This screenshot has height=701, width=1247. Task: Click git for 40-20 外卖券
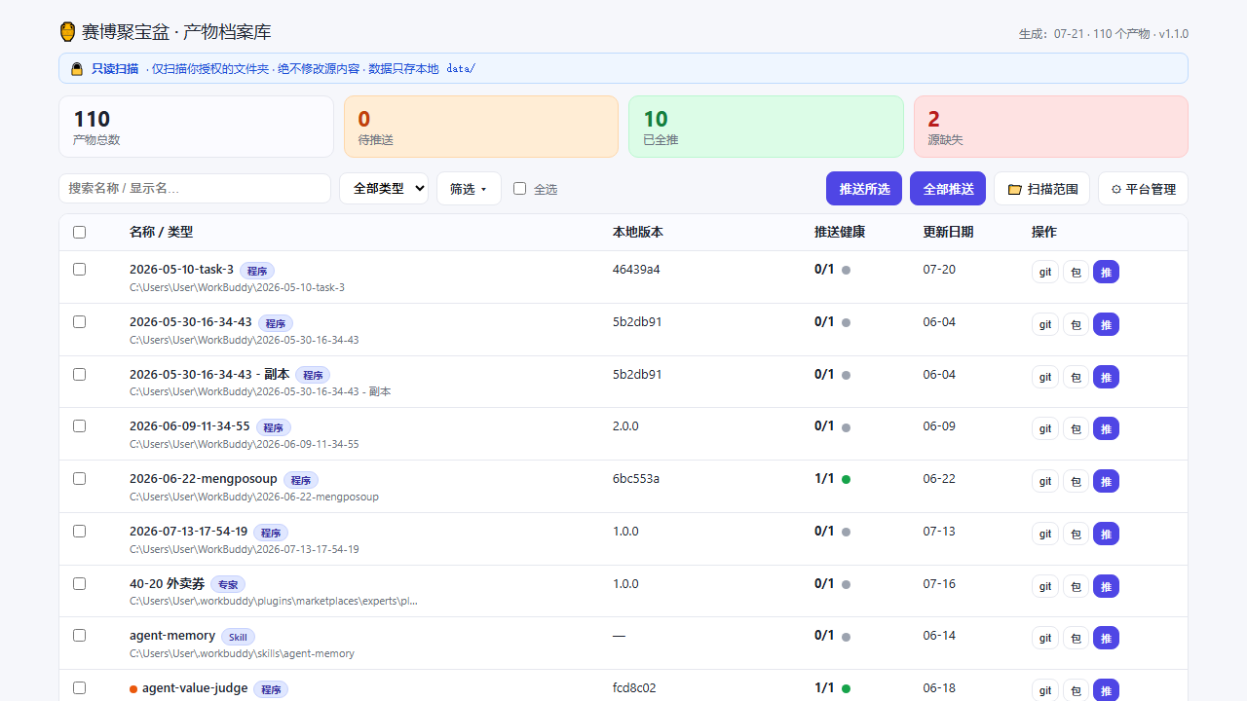pyautogui.click(x=1045, y=586)
